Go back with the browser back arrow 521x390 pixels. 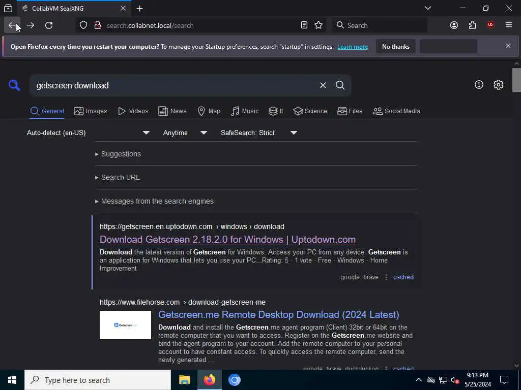tap(12, 25)
